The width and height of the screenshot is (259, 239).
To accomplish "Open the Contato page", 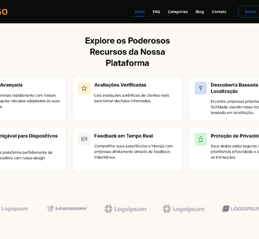I will (x=219, y=12).
